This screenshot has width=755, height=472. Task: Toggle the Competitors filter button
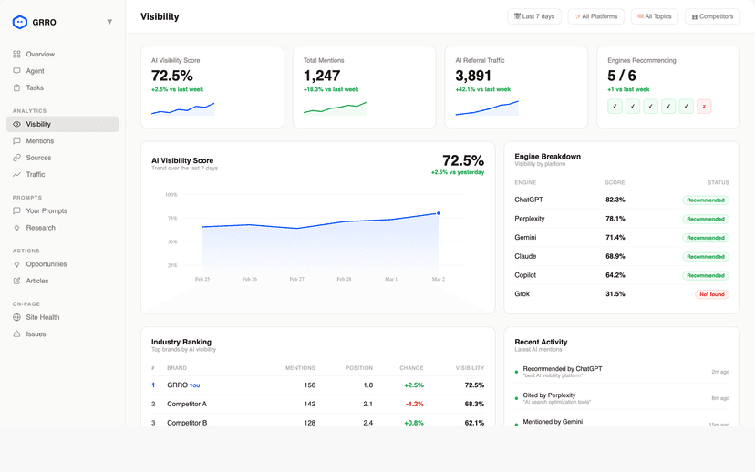tap(712, 16)
